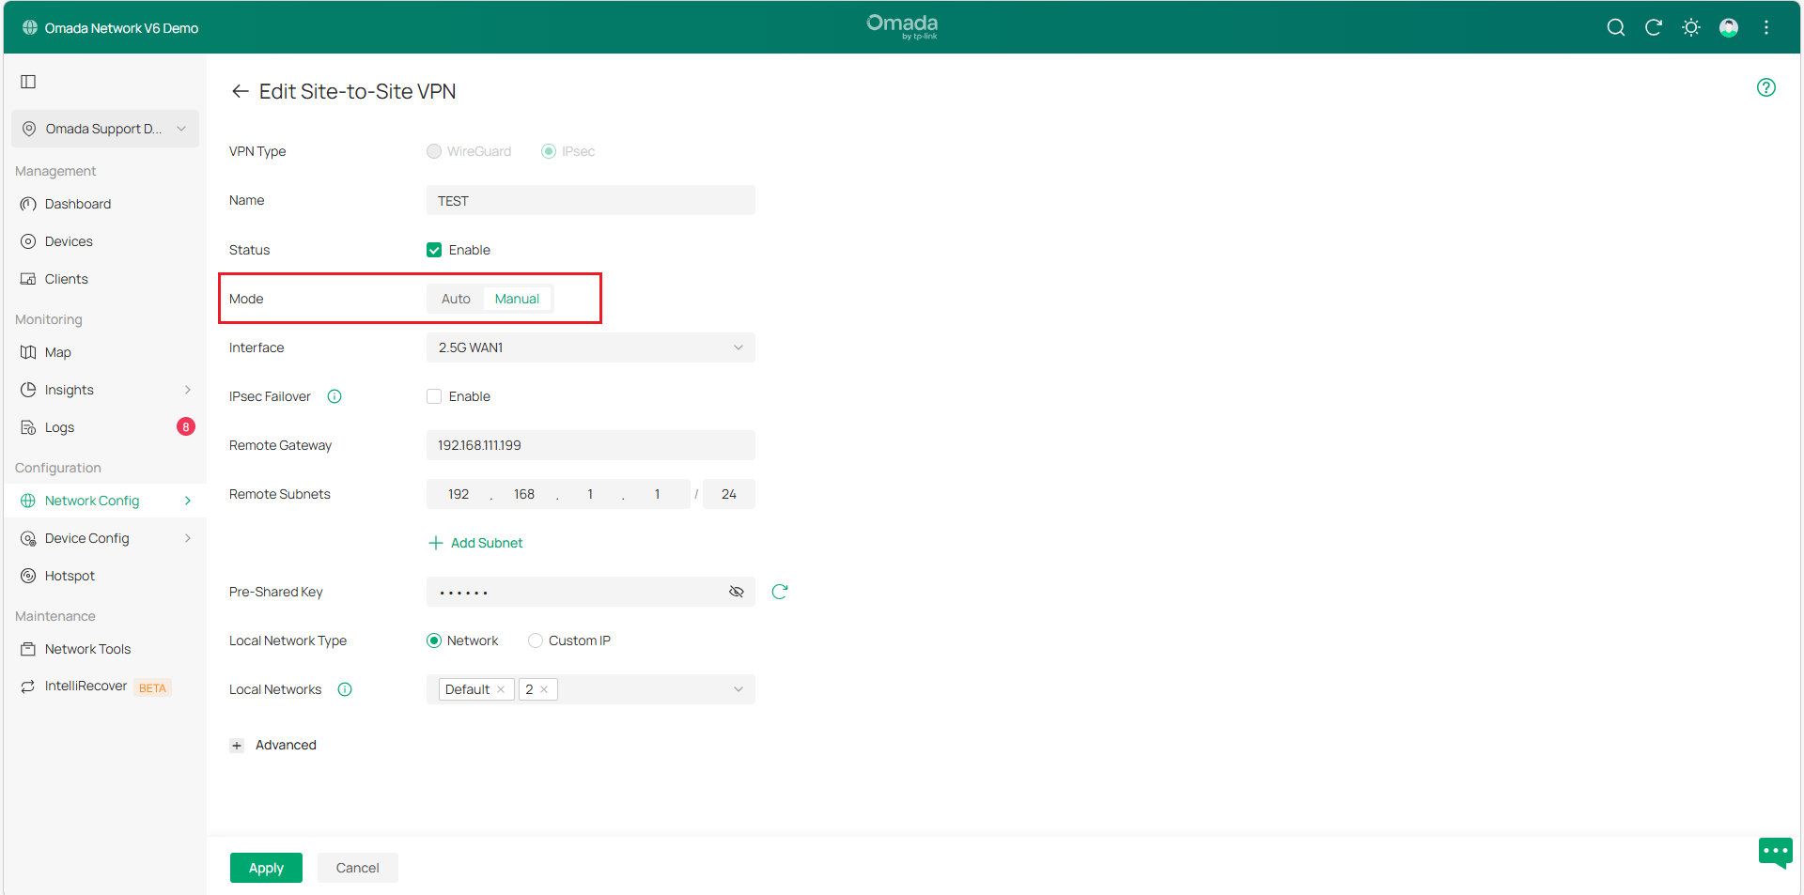Screen dimensions: 1804x895
Task: Open the Devices page
Action: coord(68,240)
